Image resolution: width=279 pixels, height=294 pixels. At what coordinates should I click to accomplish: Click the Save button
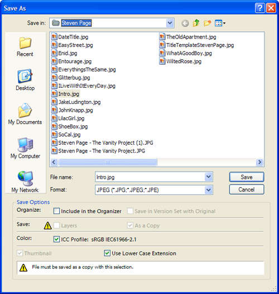click(247, 177)
